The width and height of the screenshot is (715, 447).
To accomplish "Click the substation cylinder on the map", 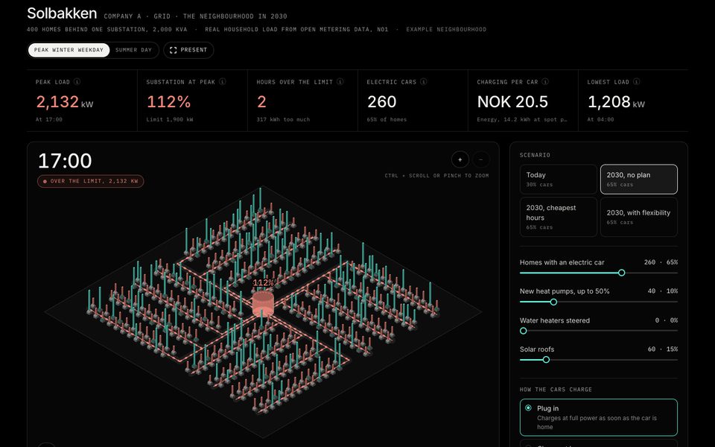I will [263, 303].
